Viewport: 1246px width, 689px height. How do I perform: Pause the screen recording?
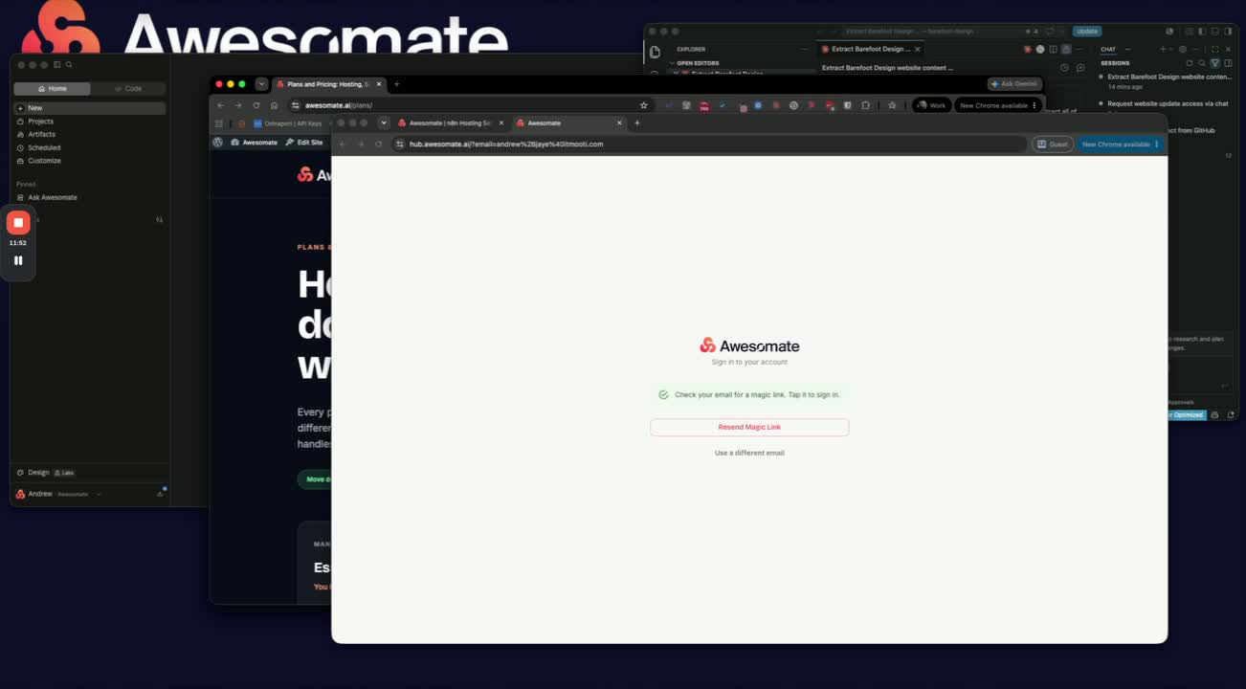point(18,260)
